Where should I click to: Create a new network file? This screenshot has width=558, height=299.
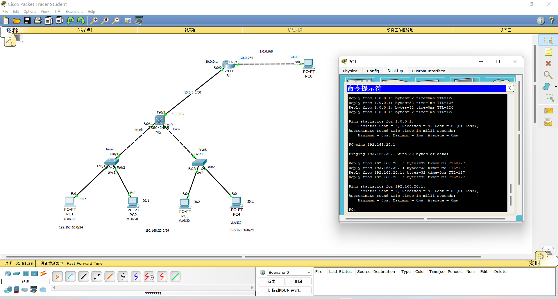(6, 21)
